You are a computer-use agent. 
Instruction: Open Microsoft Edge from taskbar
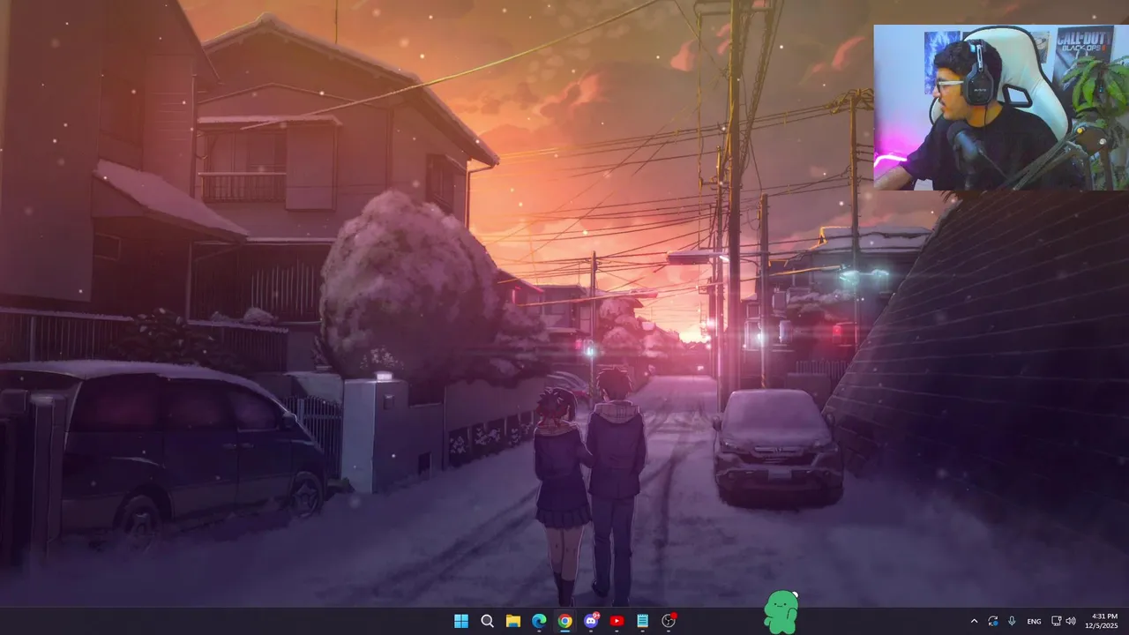click(539, 621)
